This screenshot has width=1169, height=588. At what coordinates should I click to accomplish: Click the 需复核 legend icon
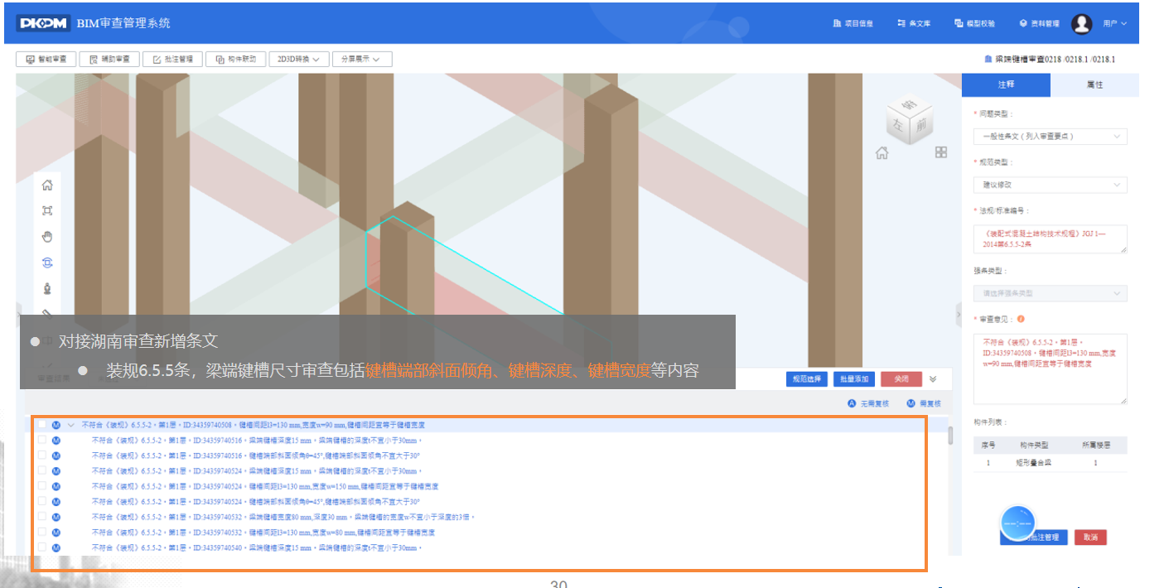pos(910,403)
